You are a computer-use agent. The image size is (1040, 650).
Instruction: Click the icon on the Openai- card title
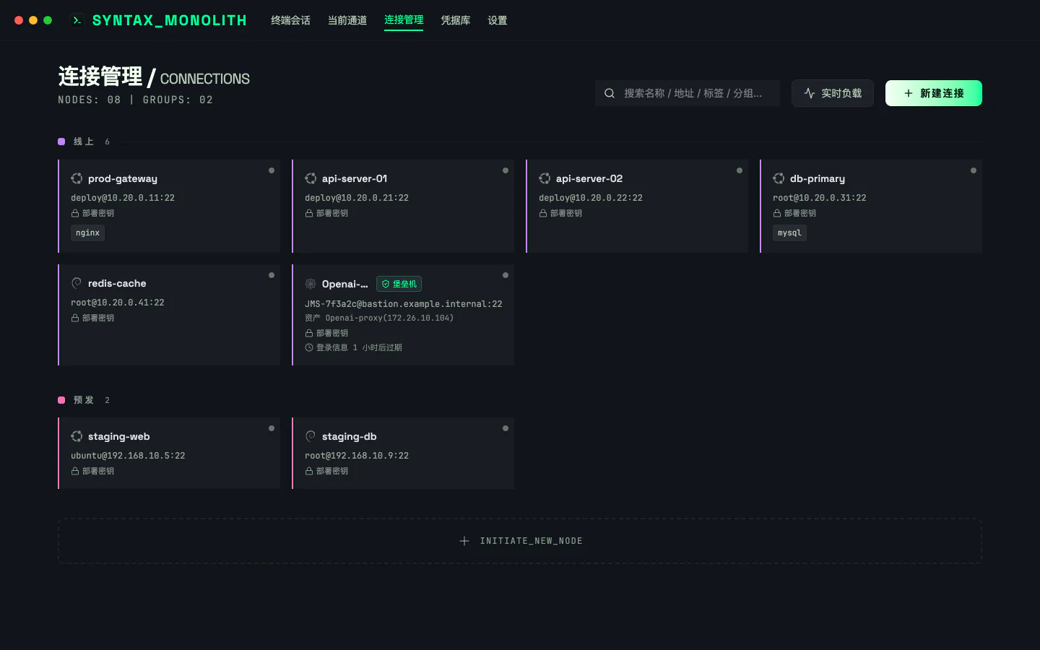311,284
